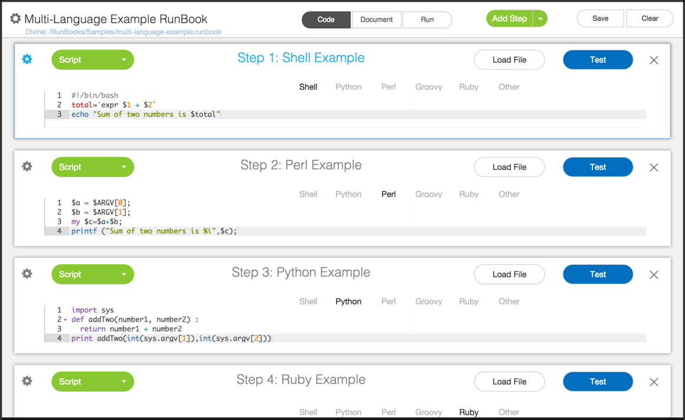Select Perl language in Step 1

pos(389,87)
